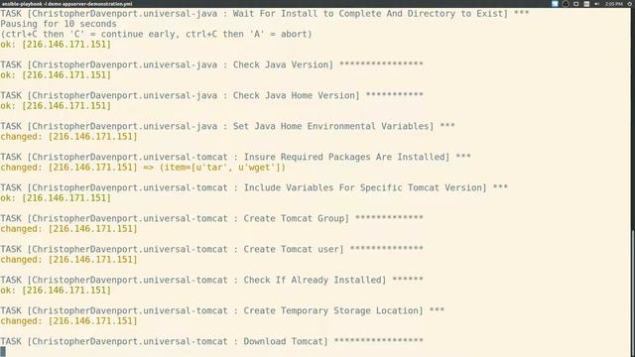Click the 'Pausing for 10 seconds' line
635x357 pixels.
[x=59, y=24]
